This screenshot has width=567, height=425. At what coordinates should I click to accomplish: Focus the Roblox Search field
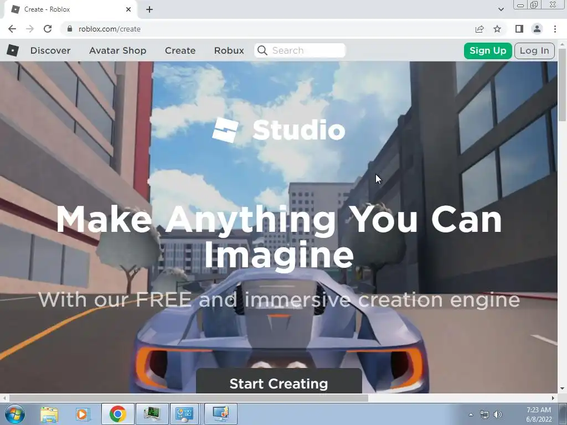[300, 50]
